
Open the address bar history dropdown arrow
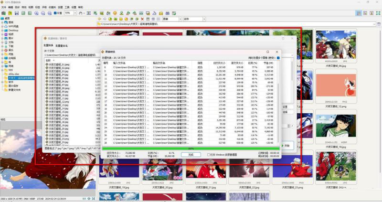[x=374, y=24]
